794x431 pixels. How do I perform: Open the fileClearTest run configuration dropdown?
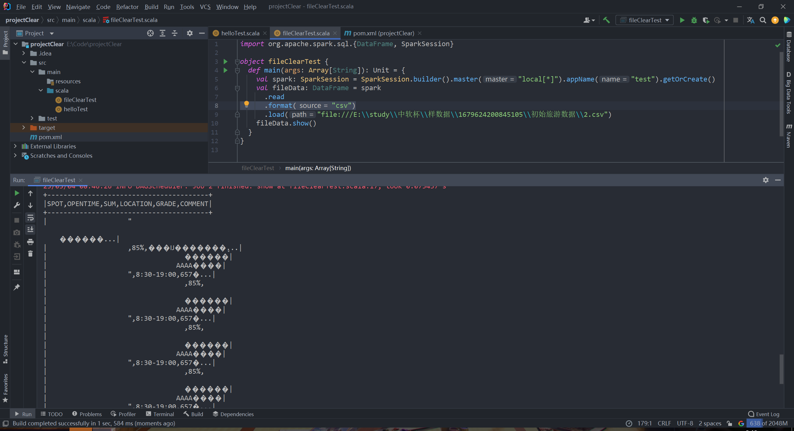pos(645,20)
